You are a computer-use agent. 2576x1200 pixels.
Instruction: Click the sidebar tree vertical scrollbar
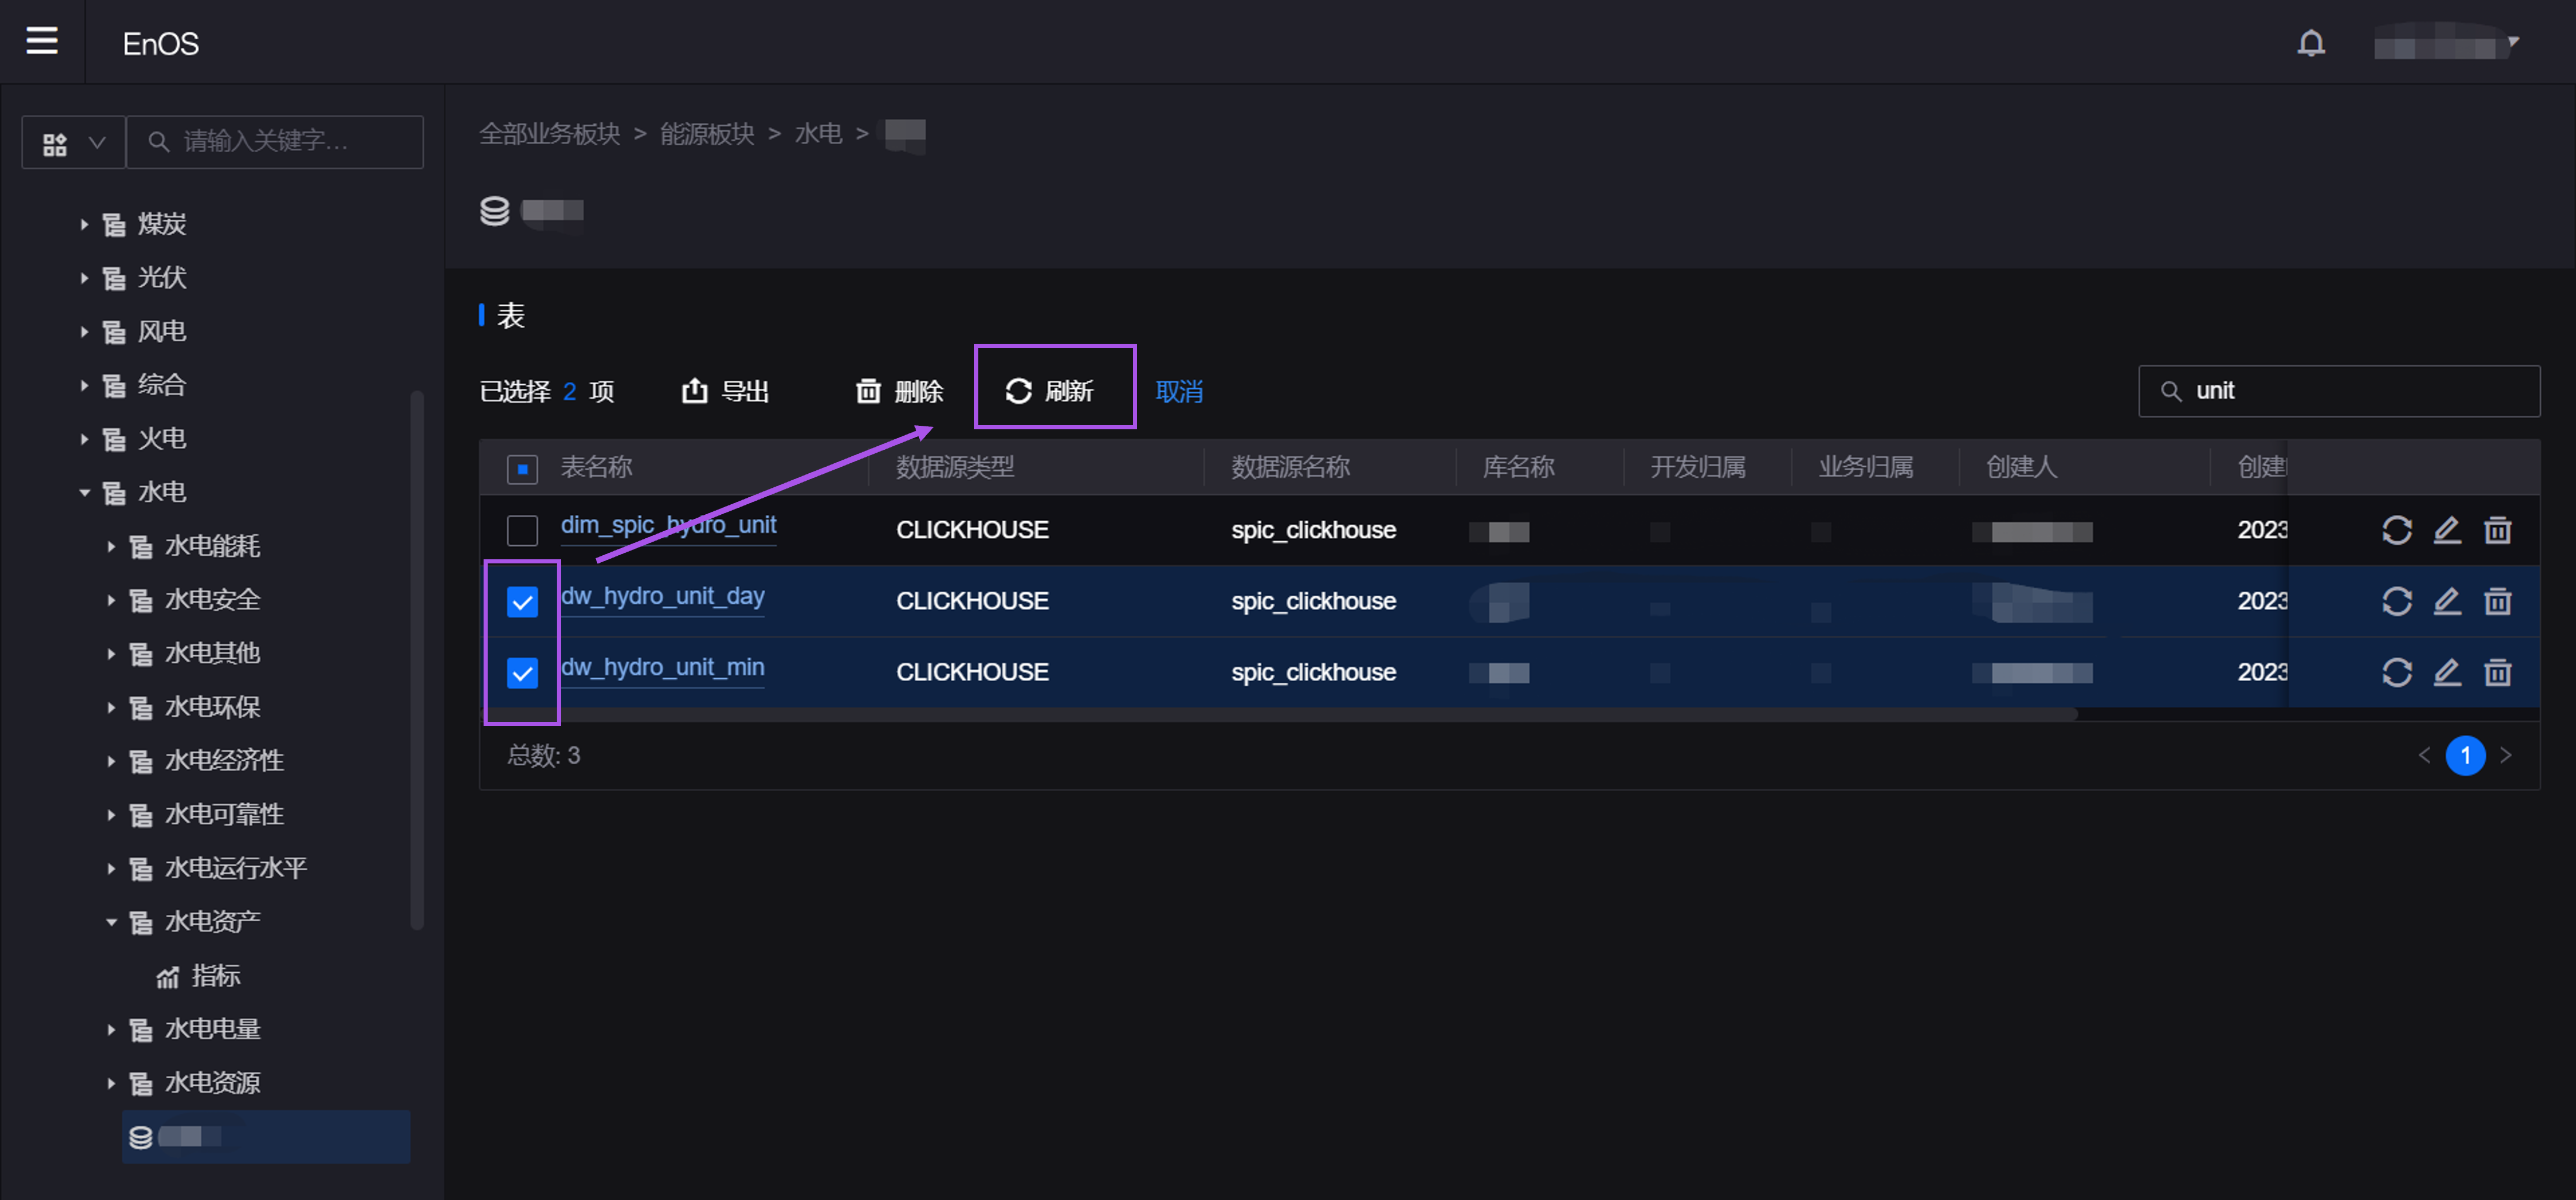[x=417, y=661]
